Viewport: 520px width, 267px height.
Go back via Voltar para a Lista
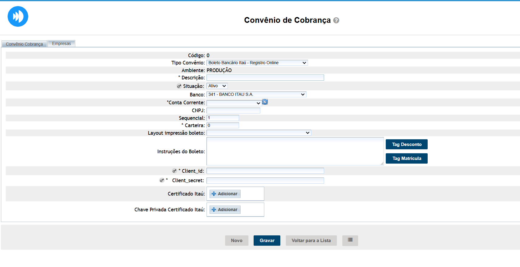click(x=311, y=241)
